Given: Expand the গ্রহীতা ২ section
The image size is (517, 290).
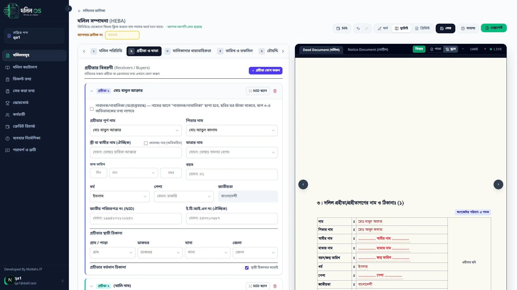Looking at the screenshot, I should point(92,286).
